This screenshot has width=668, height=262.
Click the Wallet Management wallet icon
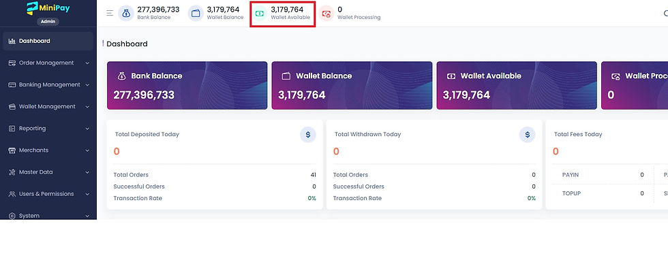(12, 106)
